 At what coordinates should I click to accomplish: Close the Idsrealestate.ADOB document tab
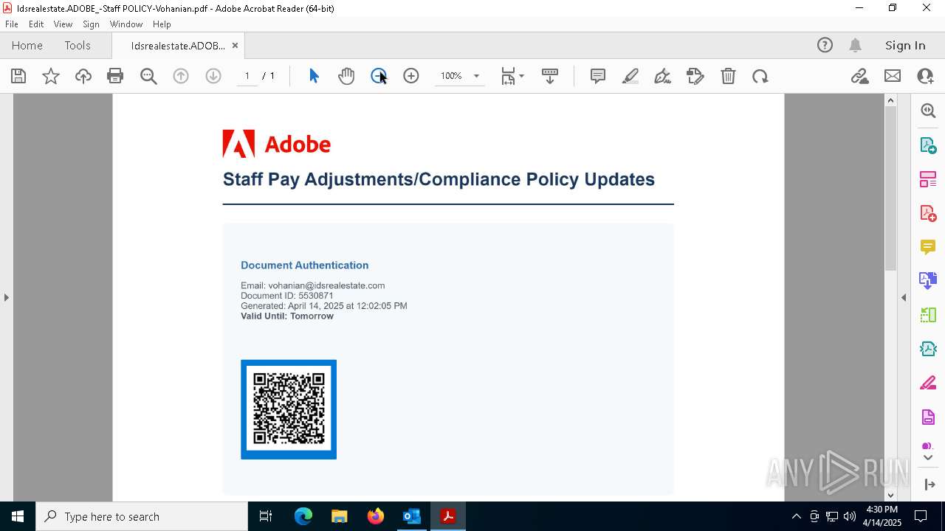pyautogui.click(x=235, y=45)
